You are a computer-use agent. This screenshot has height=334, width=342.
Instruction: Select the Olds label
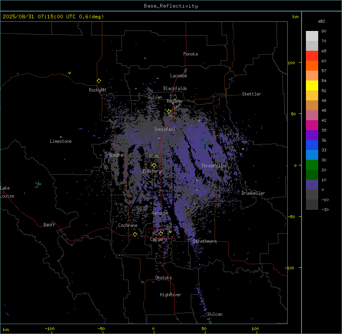click(154, 156)
